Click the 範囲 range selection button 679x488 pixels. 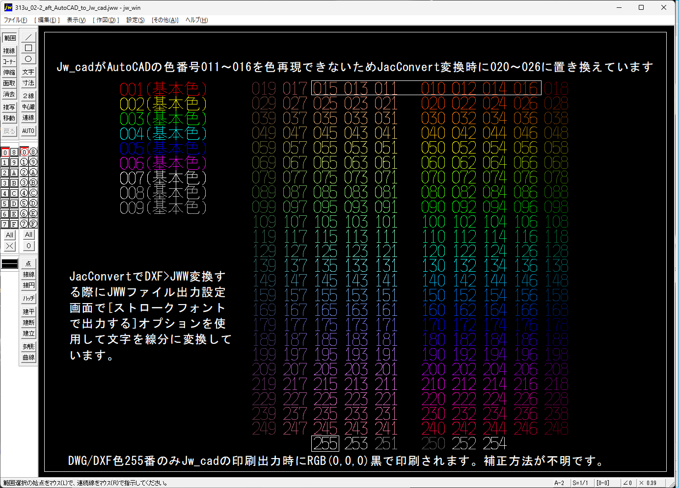[x=9, y=38]
